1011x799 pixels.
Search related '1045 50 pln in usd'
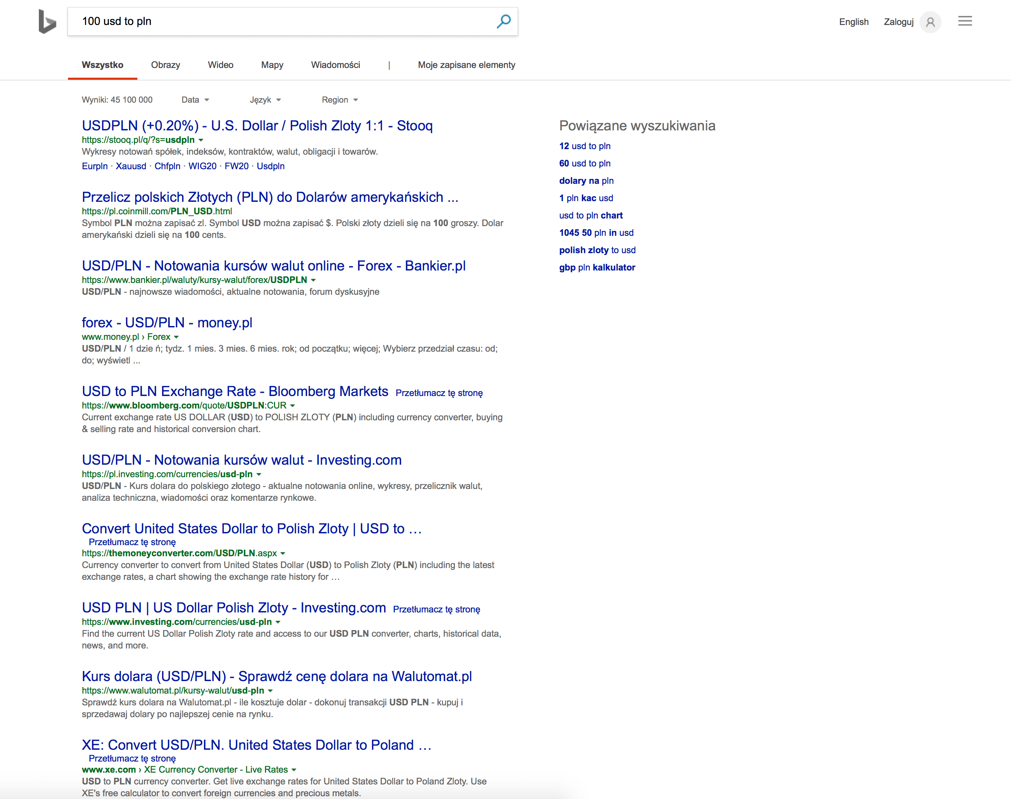point(596,232)
